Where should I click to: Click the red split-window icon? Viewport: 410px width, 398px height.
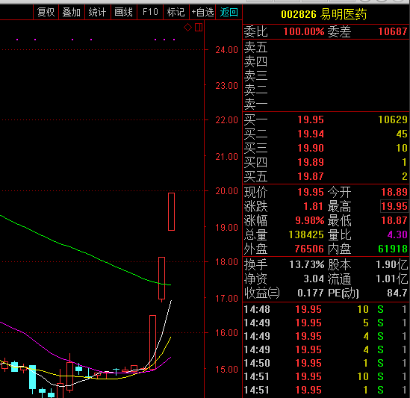pyautogui.click(x=199, y=27)
